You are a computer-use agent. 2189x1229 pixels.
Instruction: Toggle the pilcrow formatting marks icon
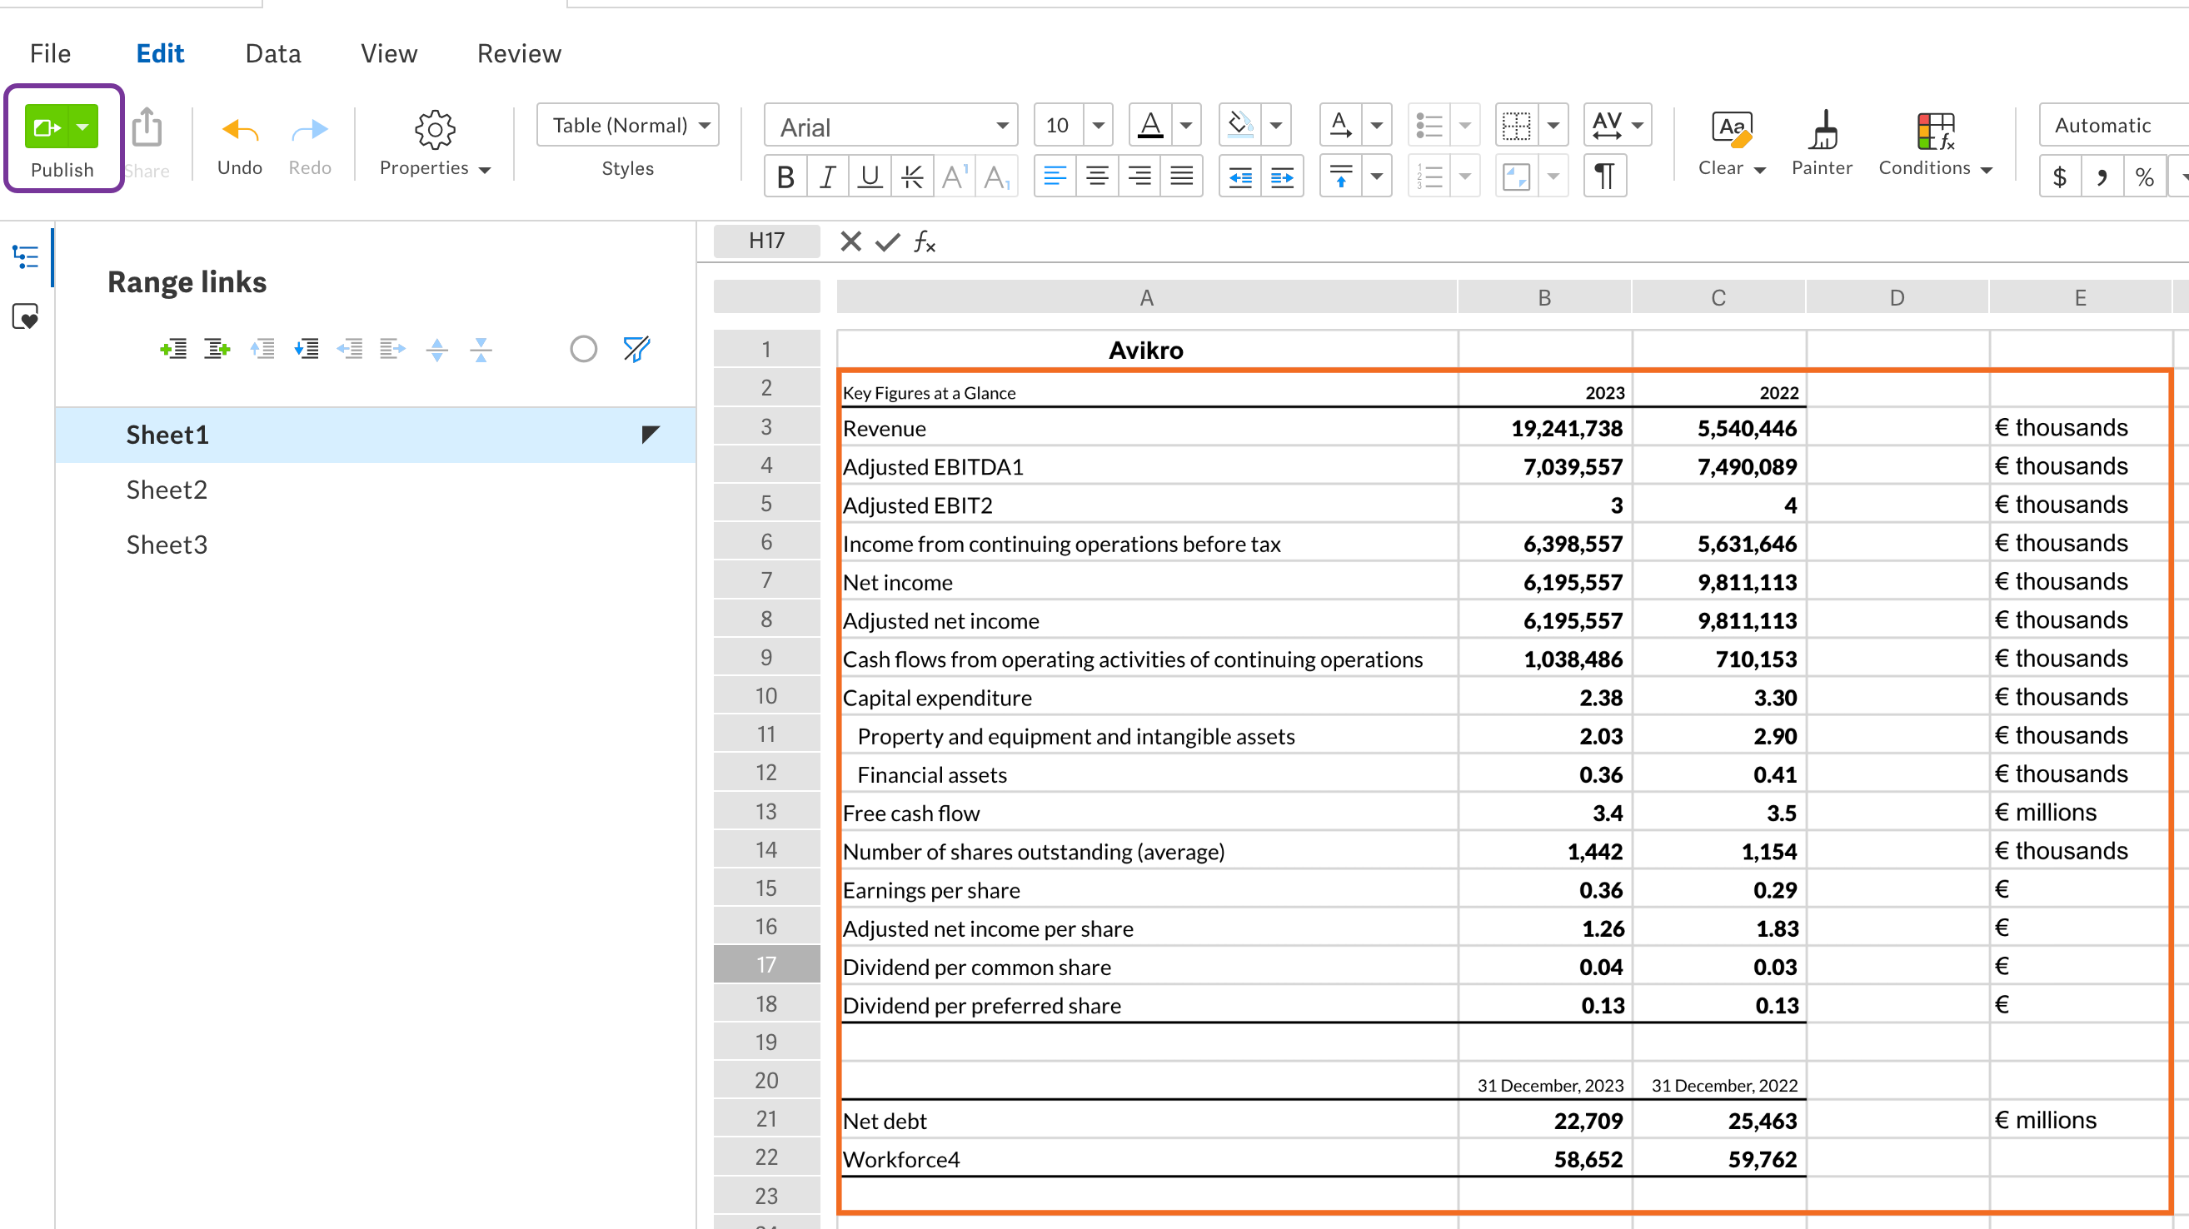click(x=1604, y=177)
